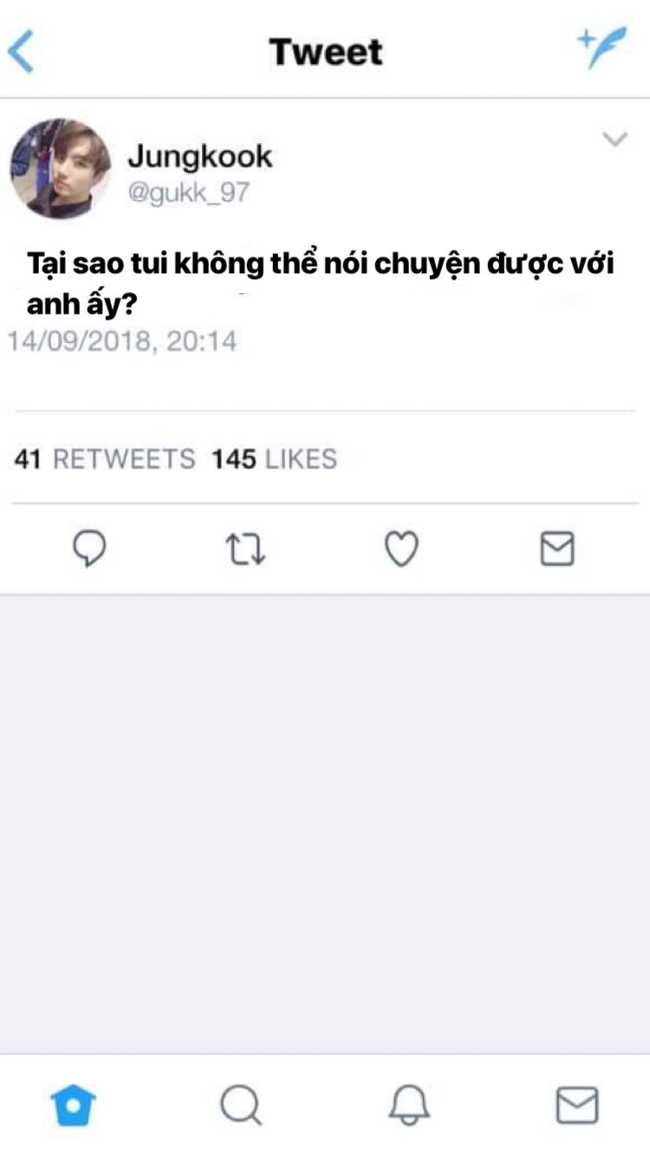The width and height of the screenshot is (650, 1156).
Task: Tap the empty replies area below the tweet
Action: click(x=325, y=823)
